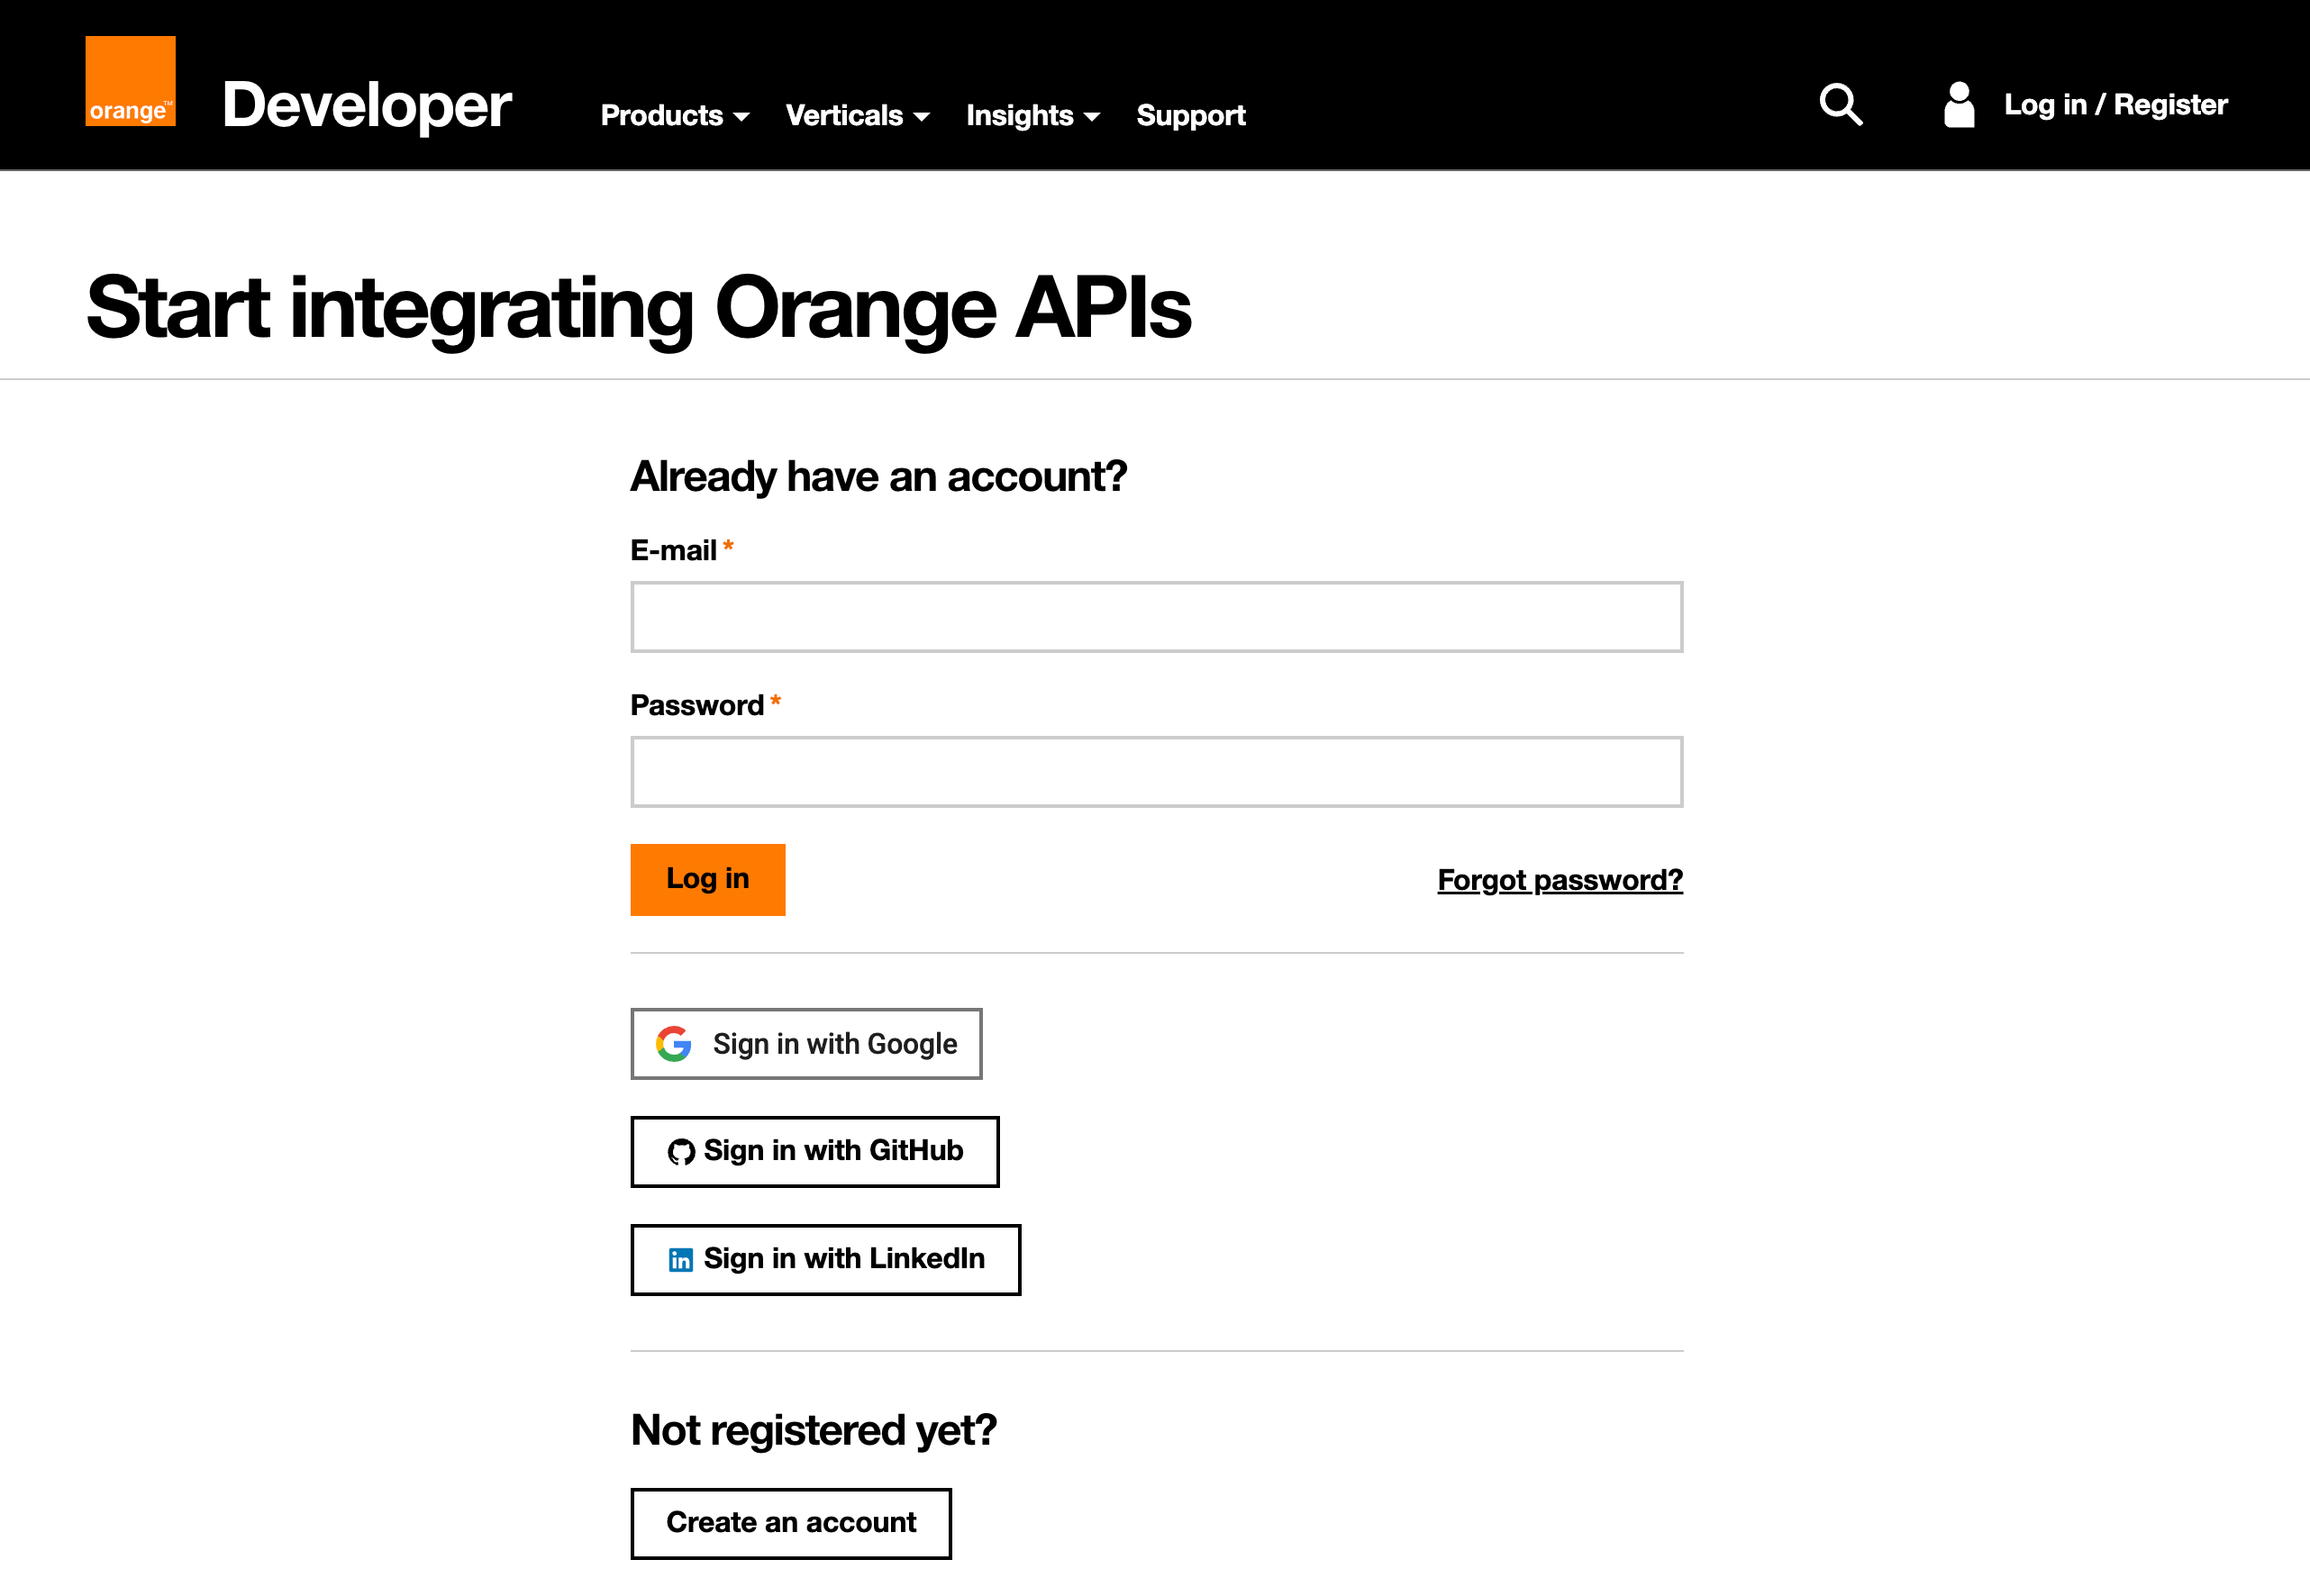Click the user profile icon in the header
The width and height of the screenshot is (2310, 1596).
tap(1958, 104)
